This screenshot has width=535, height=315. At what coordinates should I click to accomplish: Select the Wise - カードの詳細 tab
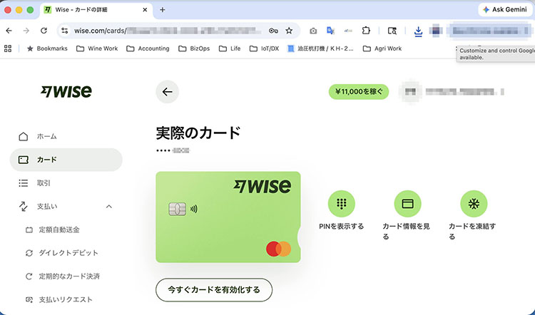[x=96, y=10]
